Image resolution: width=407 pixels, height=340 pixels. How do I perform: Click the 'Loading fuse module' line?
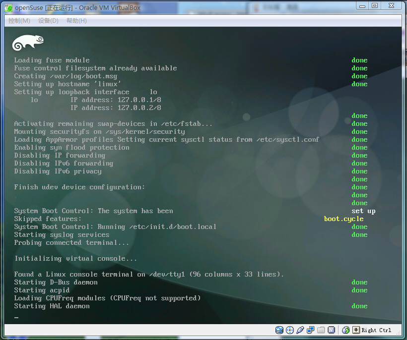[x=52, y=60]
